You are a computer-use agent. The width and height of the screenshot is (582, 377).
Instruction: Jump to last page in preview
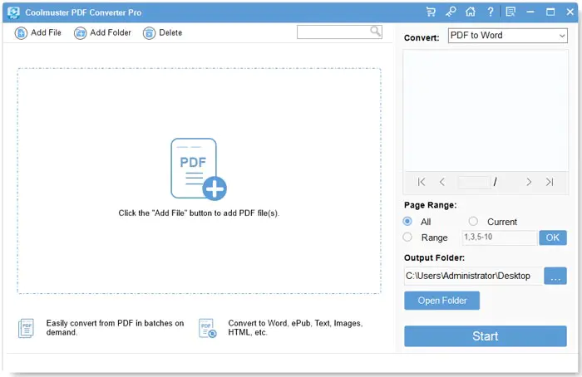pos(550,182)
